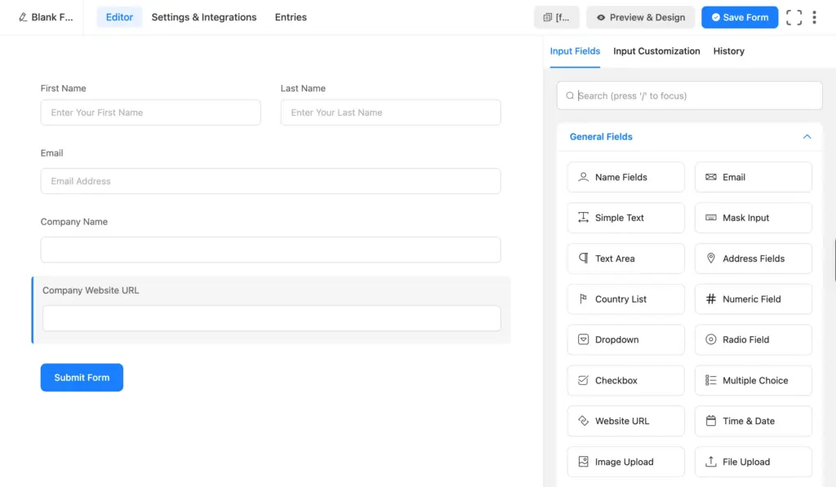Image resolution: width=836 pixels, height=487 pixels.
Task: Add a Text Area field
Action: (626, 259)
